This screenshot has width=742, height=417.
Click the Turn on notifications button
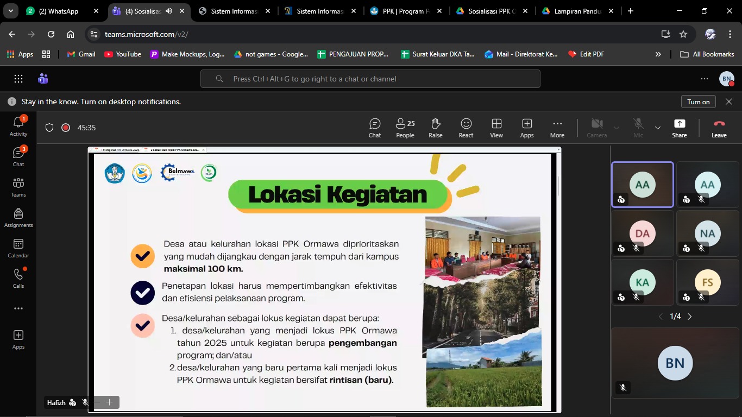[698, 102]
